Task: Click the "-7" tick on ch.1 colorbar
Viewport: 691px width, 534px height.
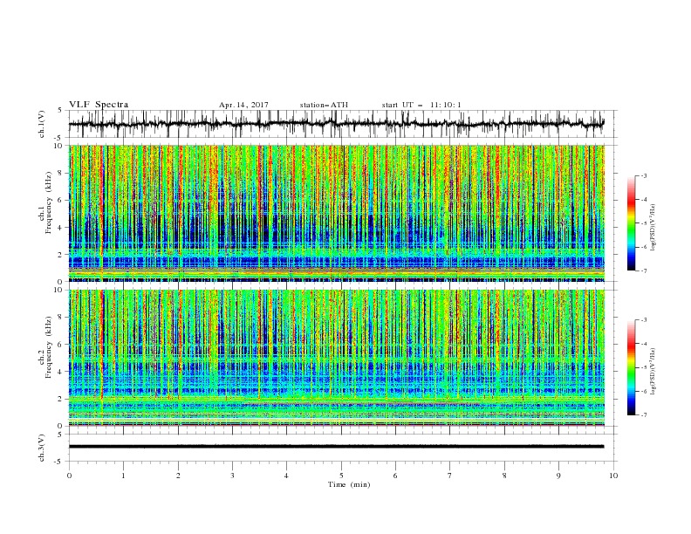Action: (643, 270)
